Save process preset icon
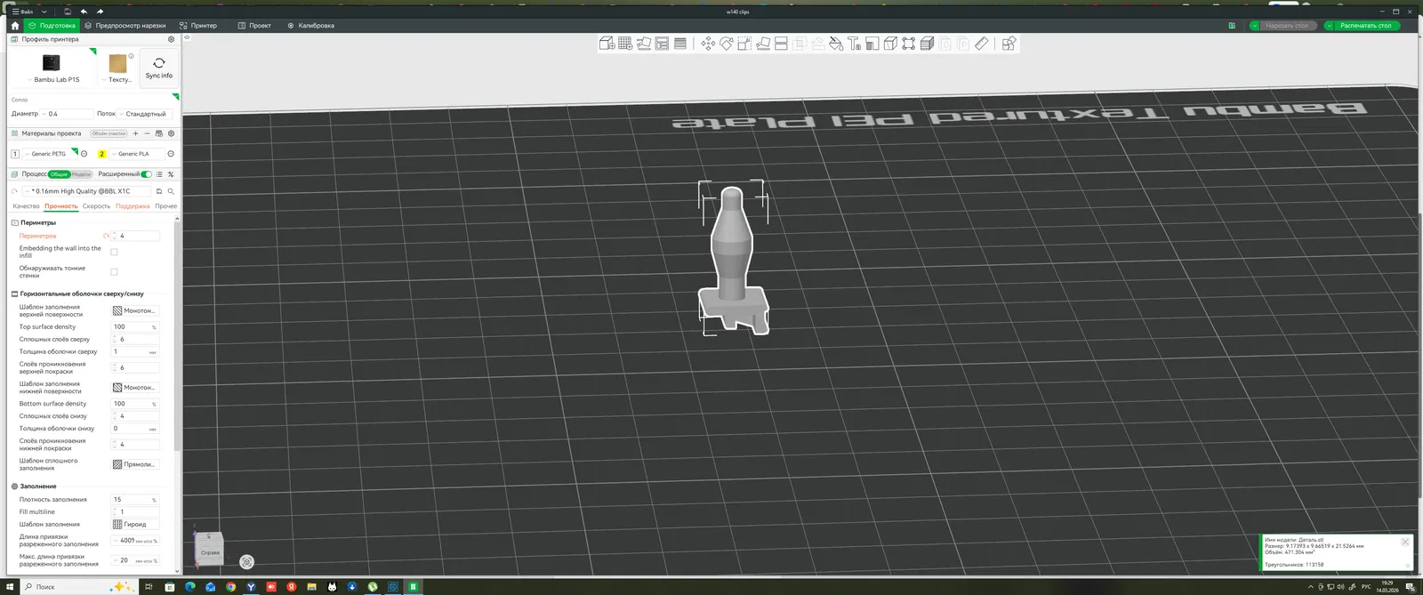The height and width of the screenshot is (595, 1423). point(159,191)
